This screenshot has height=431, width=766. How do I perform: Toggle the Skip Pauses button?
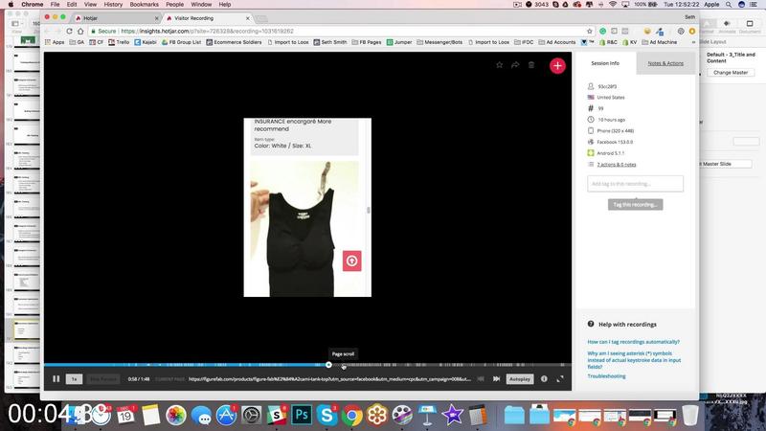102,378
